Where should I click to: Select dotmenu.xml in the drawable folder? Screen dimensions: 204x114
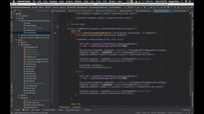[31, 57]
